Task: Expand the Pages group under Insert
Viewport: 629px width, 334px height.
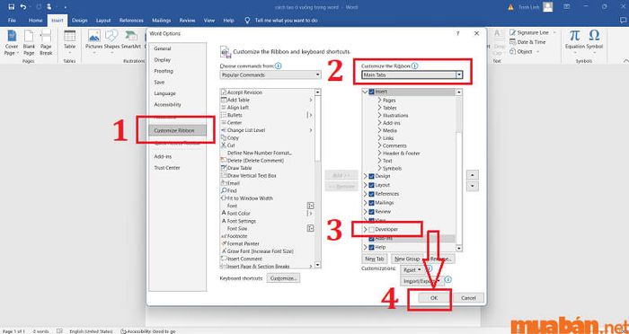Action: pos(379,101)
